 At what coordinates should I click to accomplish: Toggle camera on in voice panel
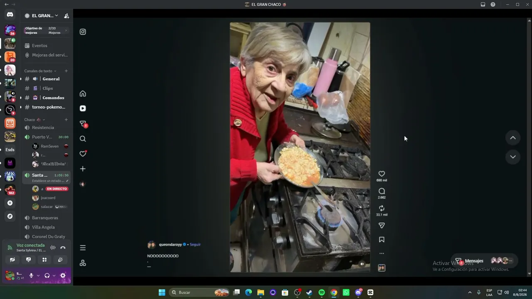12,260
